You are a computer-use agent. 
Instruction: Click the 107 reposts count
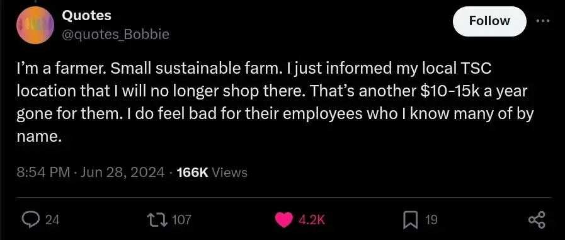tap(181, 219)
